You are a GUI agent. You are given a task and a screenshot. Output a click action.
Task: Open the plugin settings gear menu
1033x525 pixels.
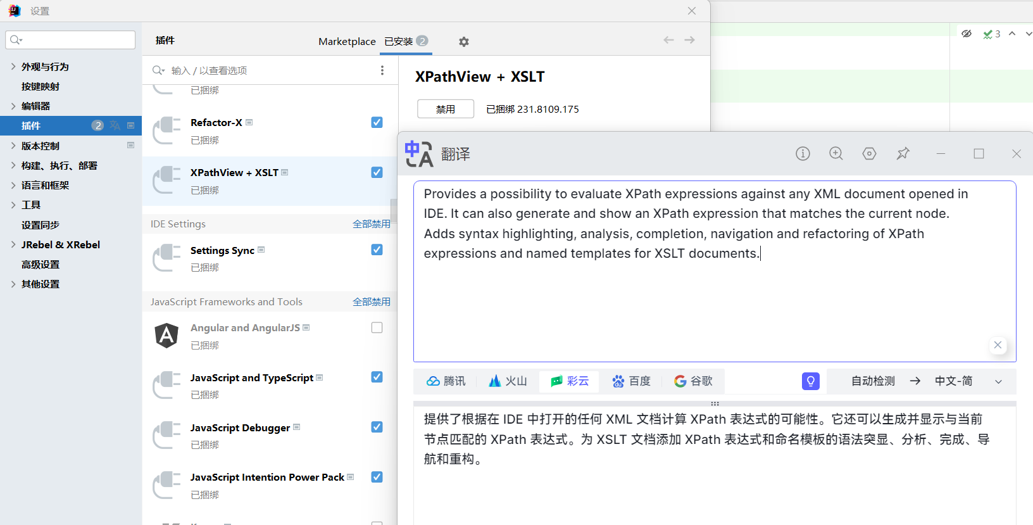click(464, 42)
